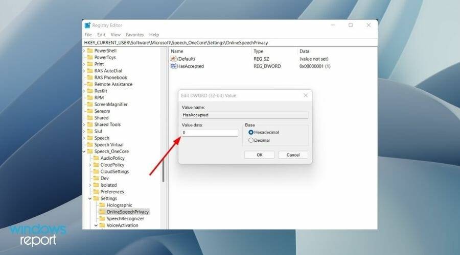Viewport: 460px width, 255px height.
Task: Click the REG_DWORD type cell
Action: tap(267, 66)
